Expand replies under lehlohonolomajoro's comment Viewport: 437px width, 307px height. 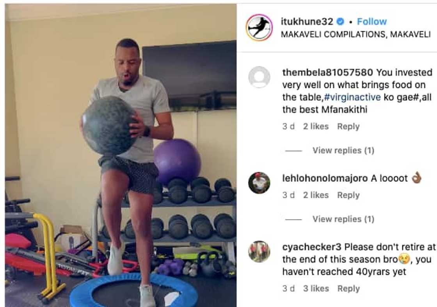click(x=343, y=219)
